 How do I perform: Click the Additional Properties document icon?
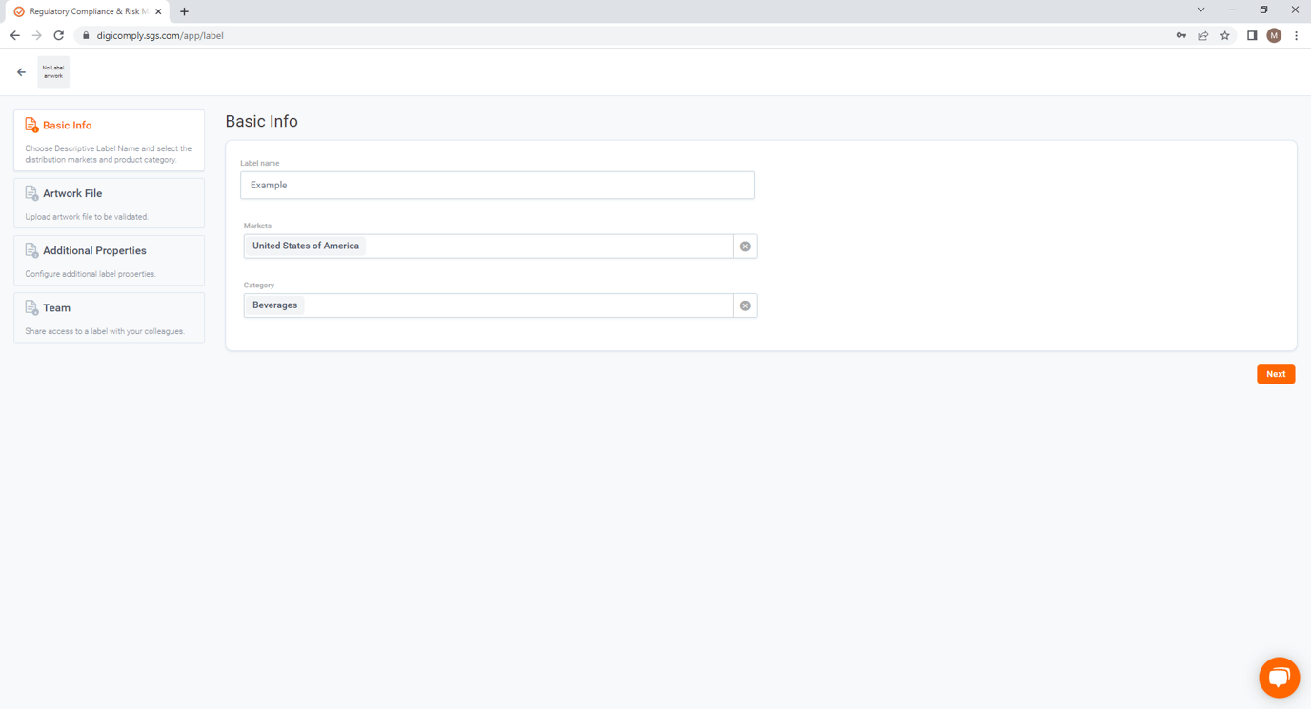tap(30, 249)
